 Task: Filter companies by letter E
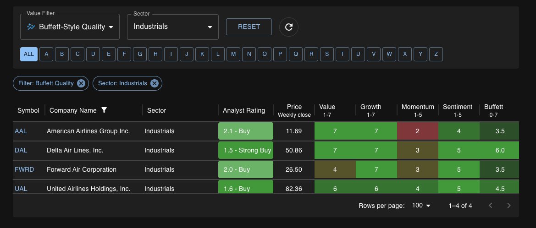coord(109,54)
